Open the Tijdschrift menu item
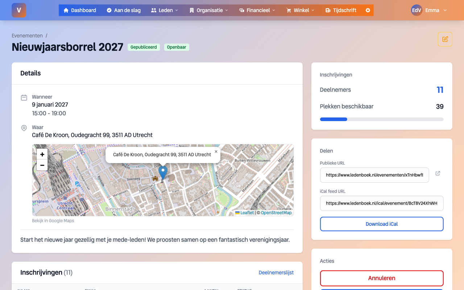 pos(341,10)
